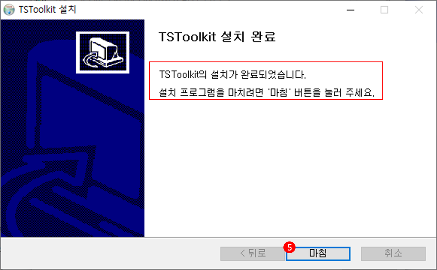
Task: Click the empty white area below the message
Action: [290, 167]
